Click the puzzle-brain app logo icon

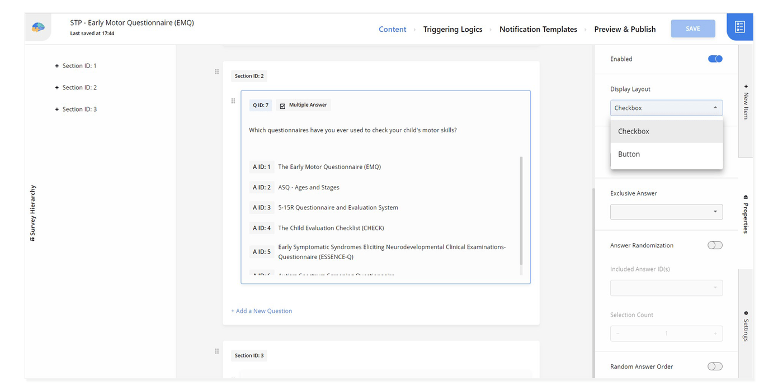click(37, 26)
